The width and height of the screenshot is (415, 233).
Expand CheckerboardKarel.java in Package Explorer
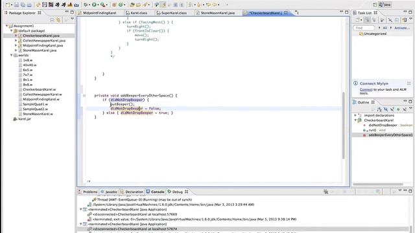point(16,36)
